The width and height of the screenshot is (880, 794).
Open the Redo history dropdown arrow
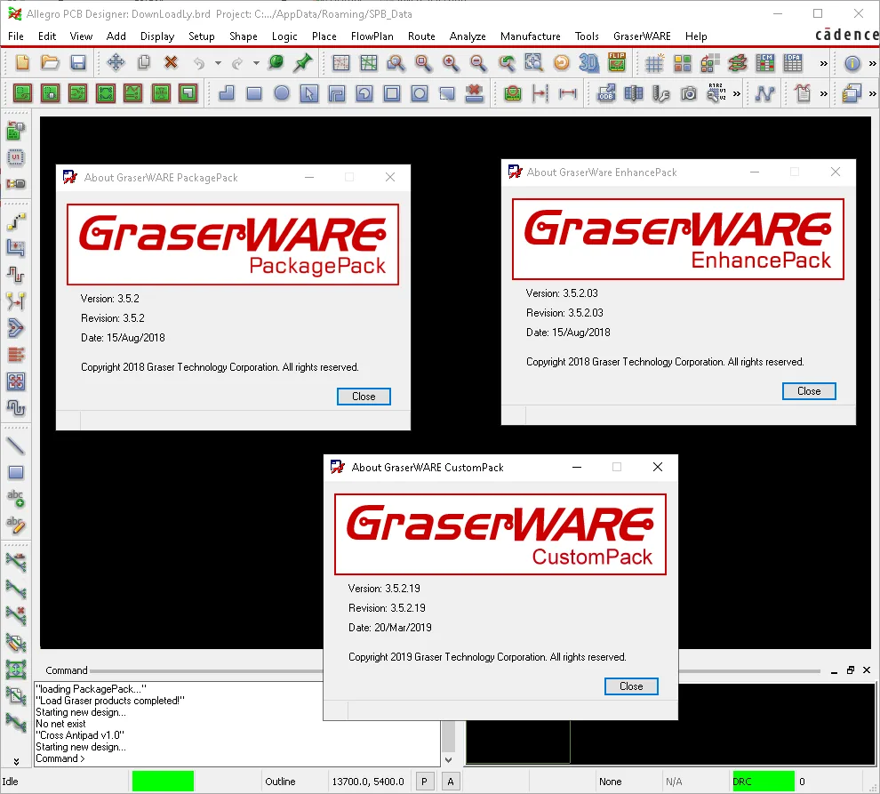click(x=256, y=63)
